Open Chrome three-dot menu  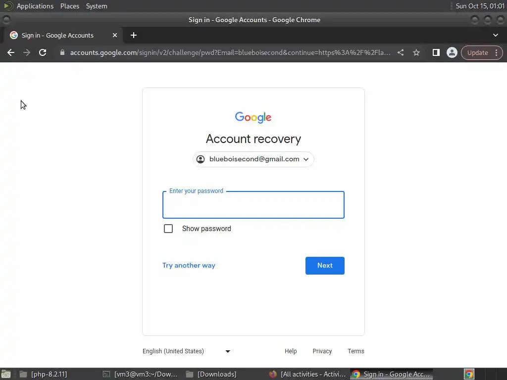coord(496,52)
